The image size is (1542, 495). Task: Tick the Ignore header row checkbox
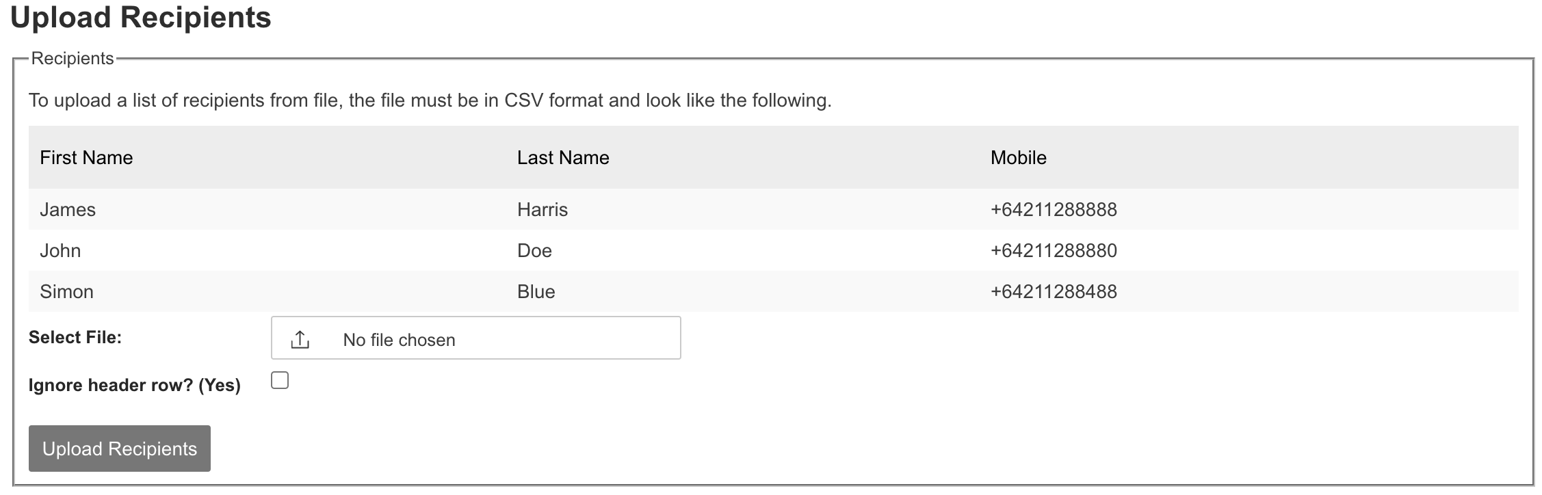tap(280, 380)
